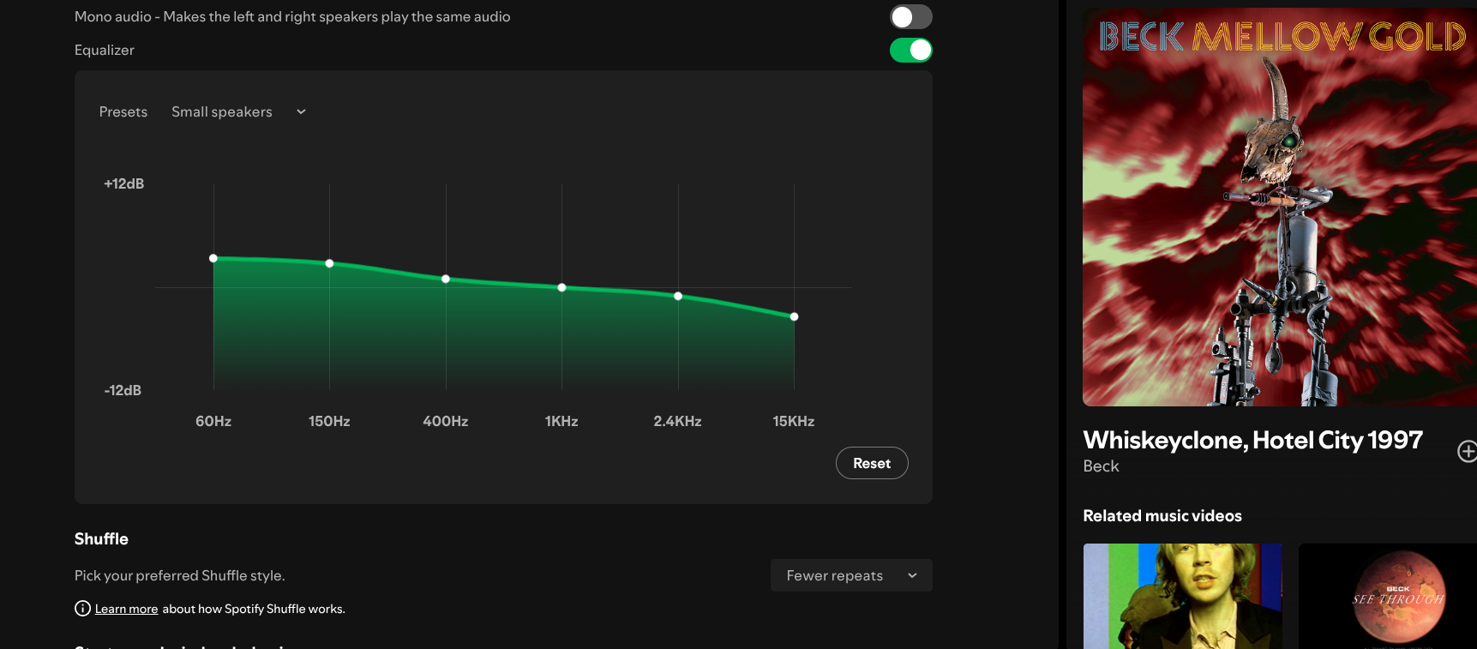Open the Whiskeyclone, Hotel City 1997 title

1252,440
